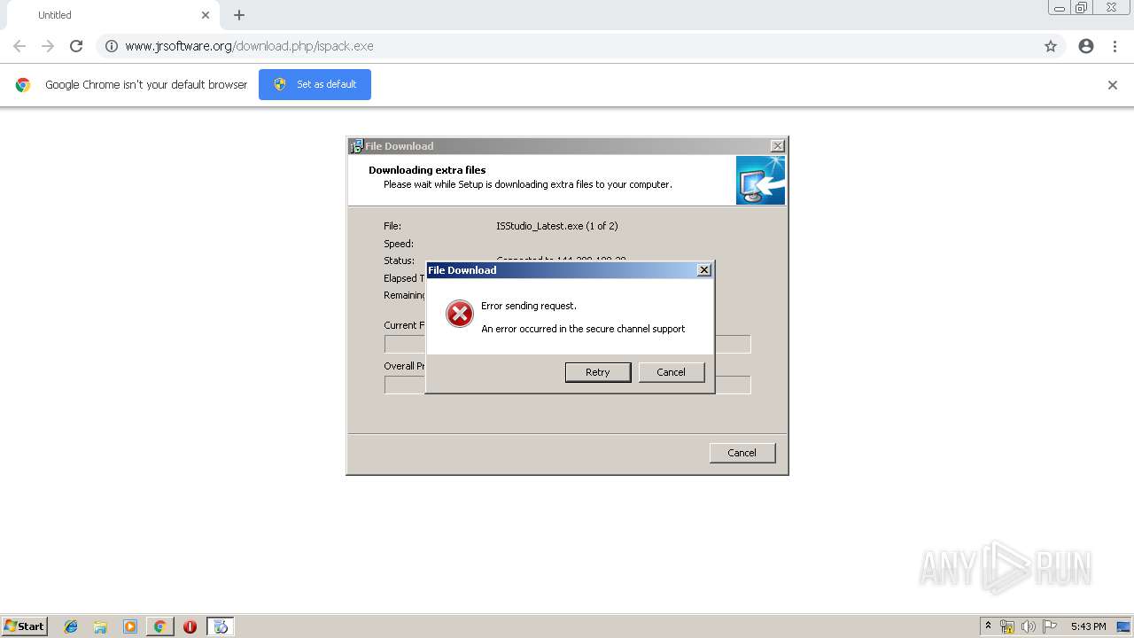Open Chrome's three-dot menu
1134x638 pixels.
1115,46
